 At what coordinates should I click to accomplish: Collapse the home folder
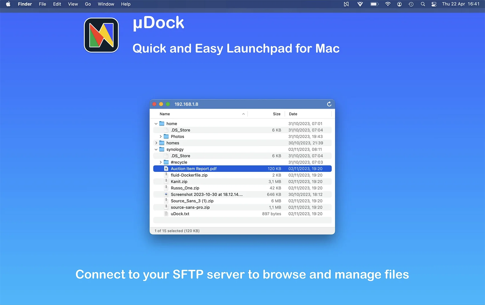point(156,124)
